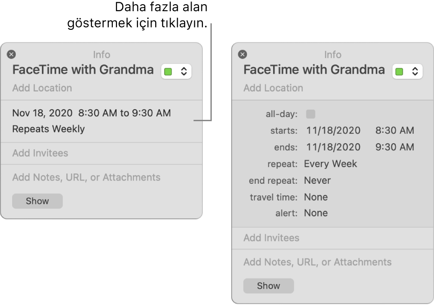The width and height of the screenshot is (434, 305).
Task: Click Add Location in left popover
Action: 42,88
